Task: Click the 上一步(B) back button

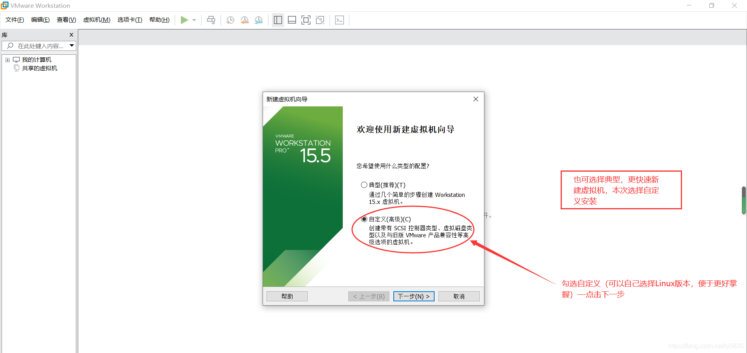Action: (369, 296)
